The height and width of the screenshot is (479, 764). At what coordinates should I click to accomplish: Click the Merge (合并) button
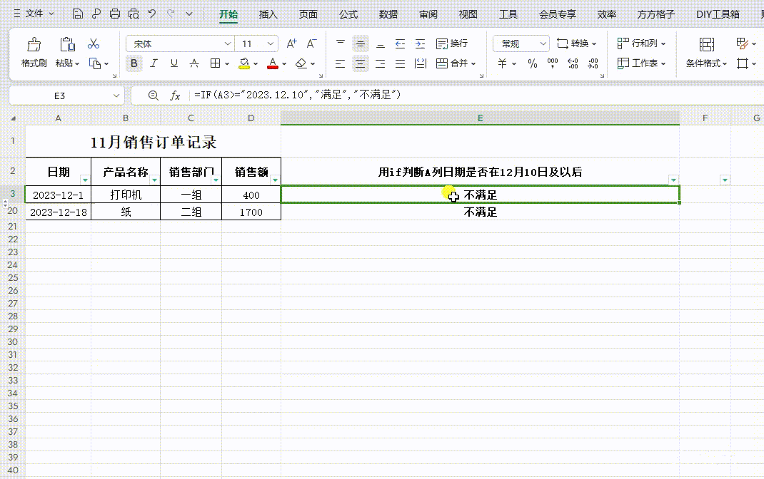456,63
